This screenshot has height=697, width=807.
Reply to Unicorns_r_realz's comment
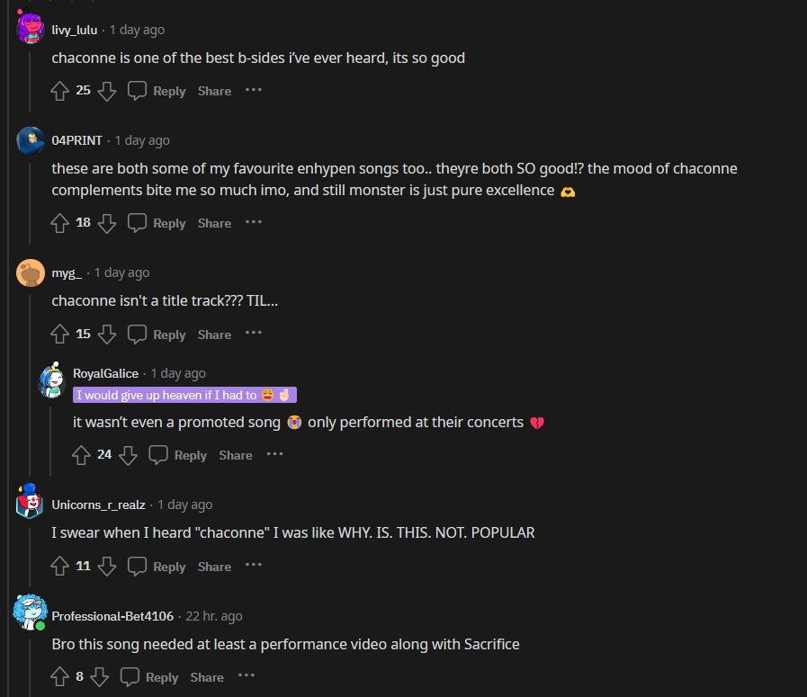(x=157, y=567)
